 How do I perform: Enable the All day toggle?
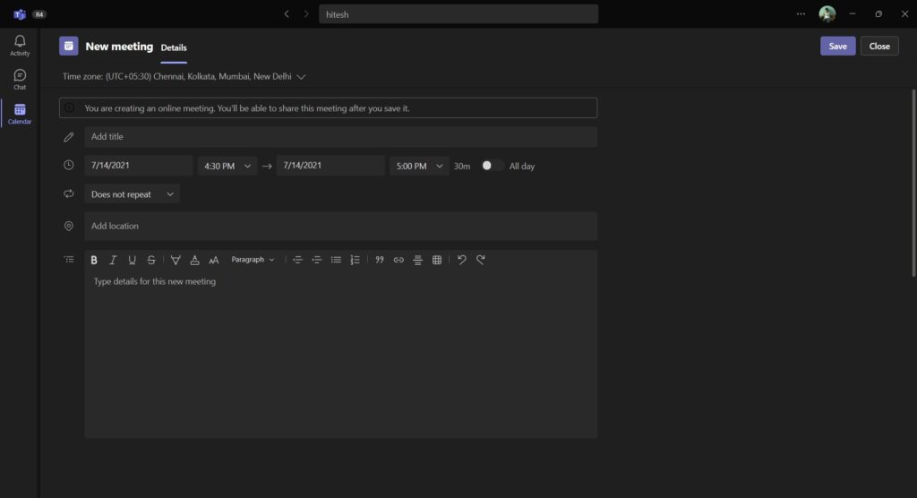point(491,166)
